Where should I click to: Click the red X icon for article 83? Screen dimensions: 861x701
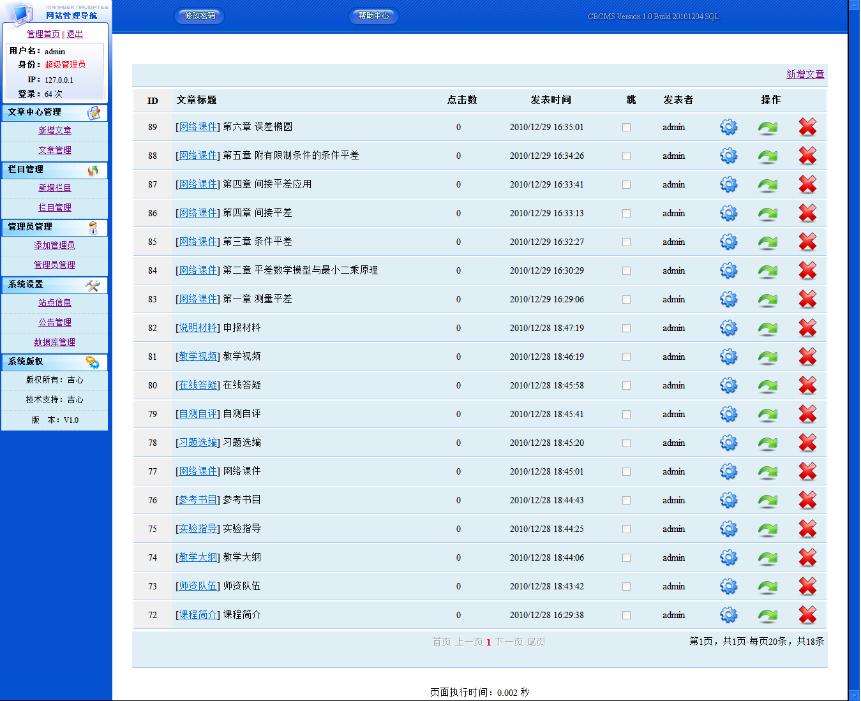(807, 299)
